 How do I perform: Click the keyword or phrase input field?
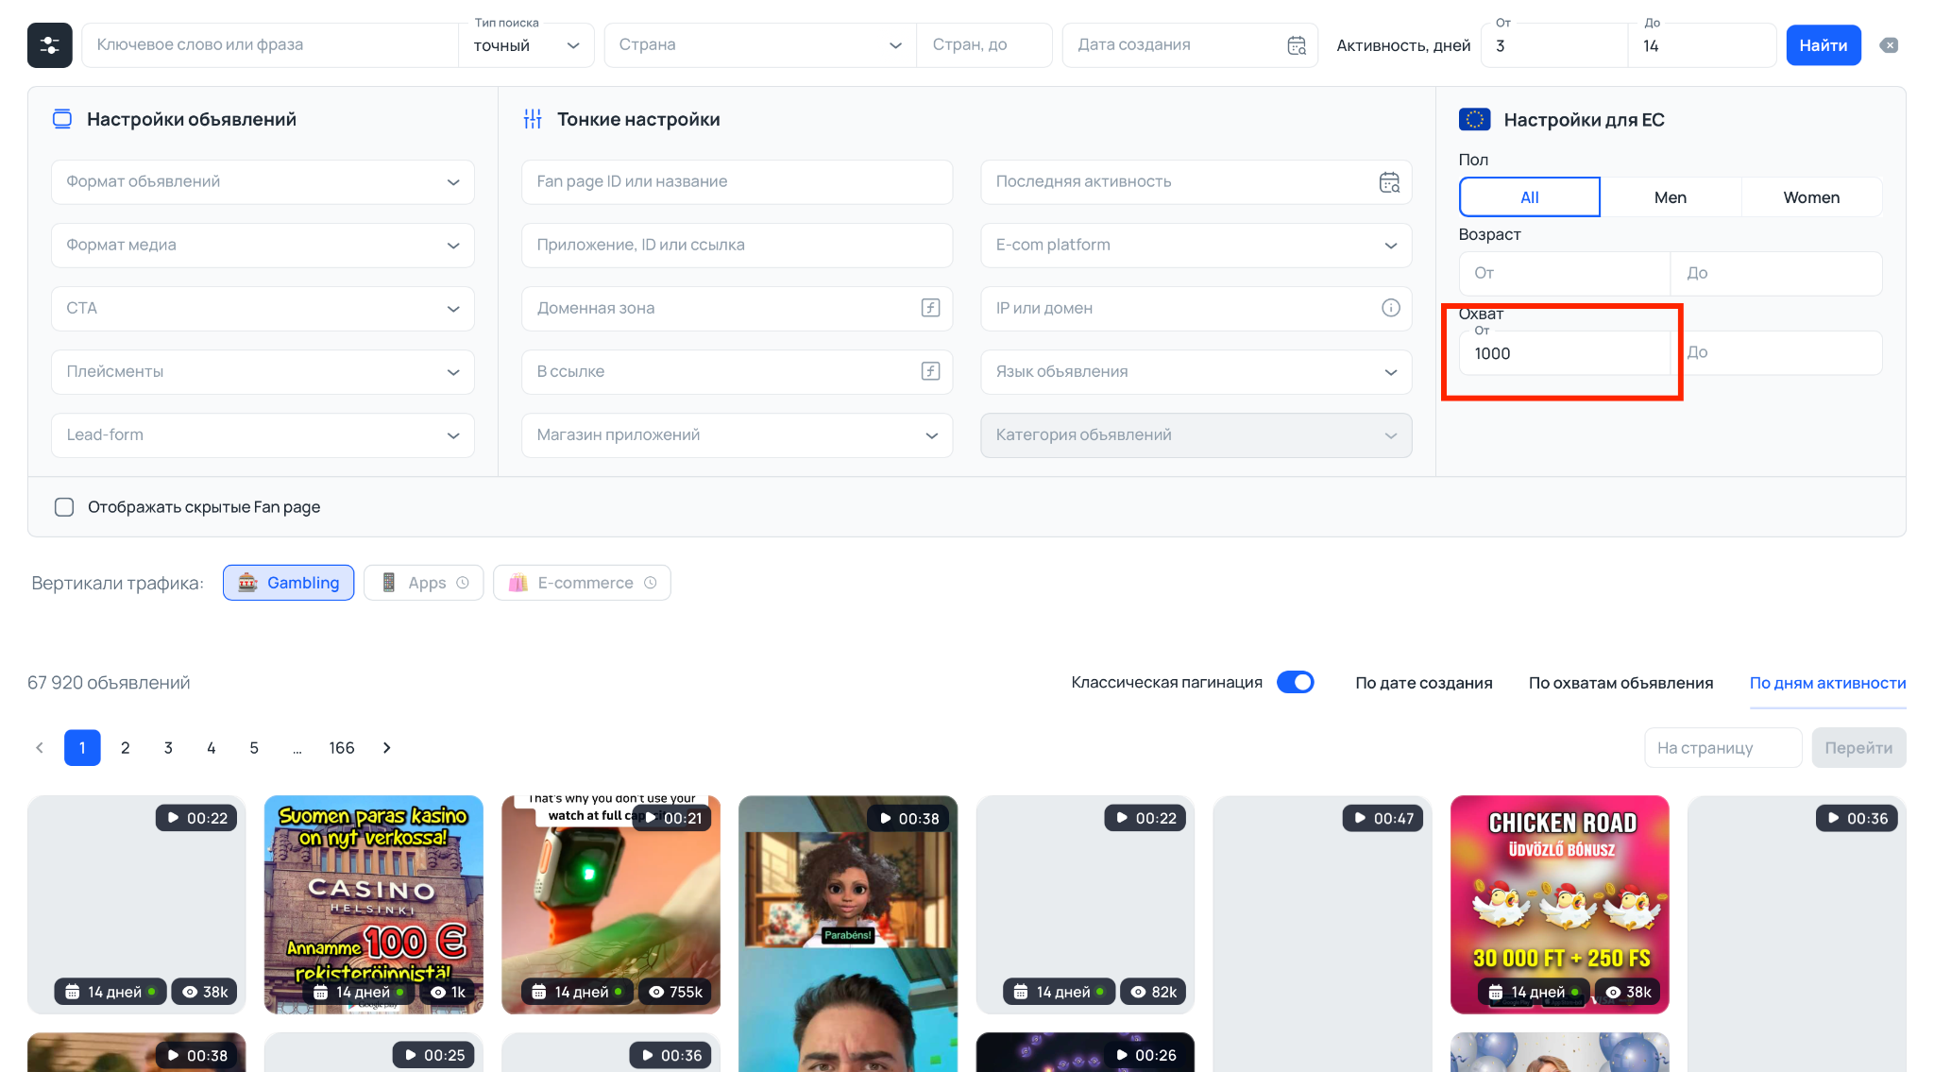coord(269,45)
